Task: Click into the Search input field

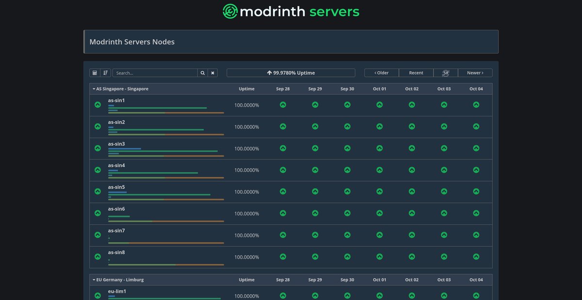Action: click(155, 73)
